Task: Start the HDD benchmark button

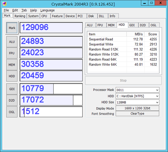Action: coord(12,76)
